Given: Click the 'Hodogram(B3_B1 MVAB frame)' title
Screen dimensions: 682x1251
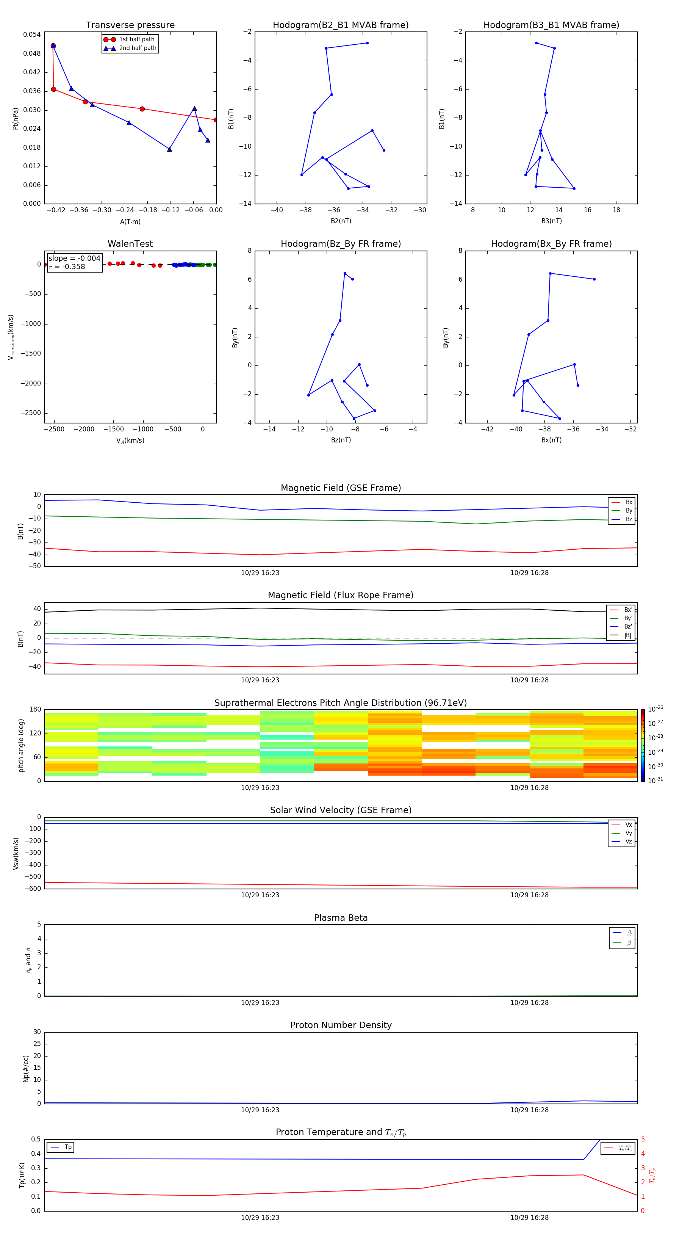Looking at the screenshot, I should pyautogui.click(x=551, y=25).
